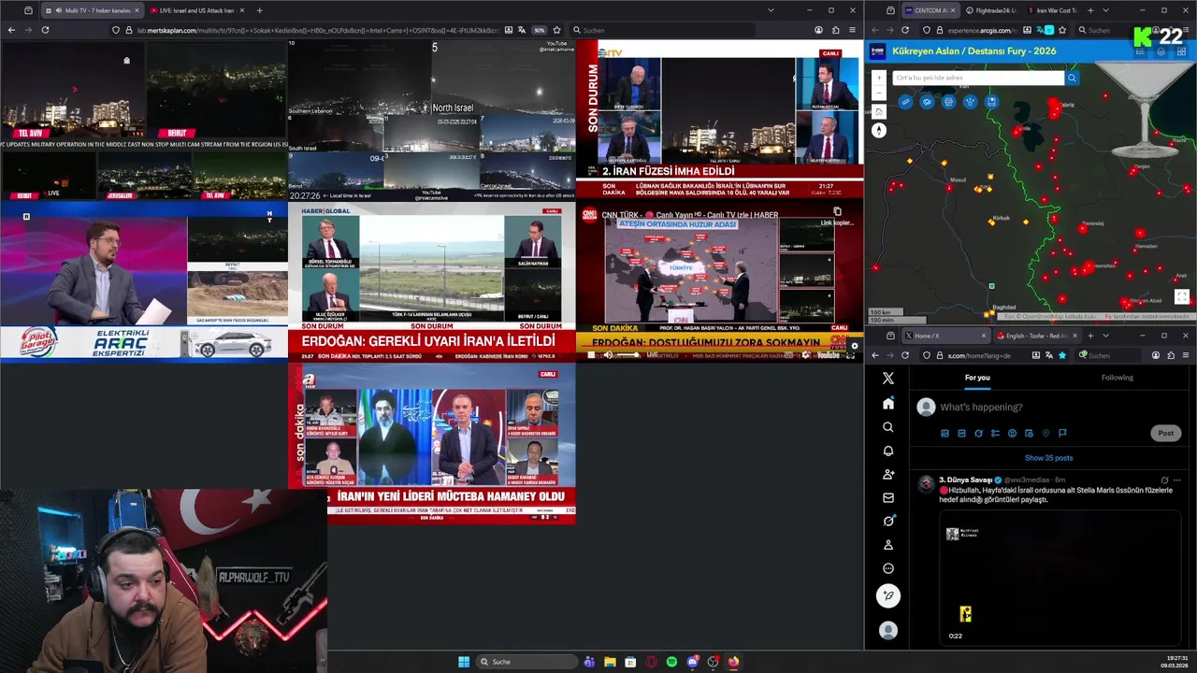Select the For you tab on X
Image resolution: width=1197 pixels, height=673 pixels.
pyautogui.click(x=977, y=378)
